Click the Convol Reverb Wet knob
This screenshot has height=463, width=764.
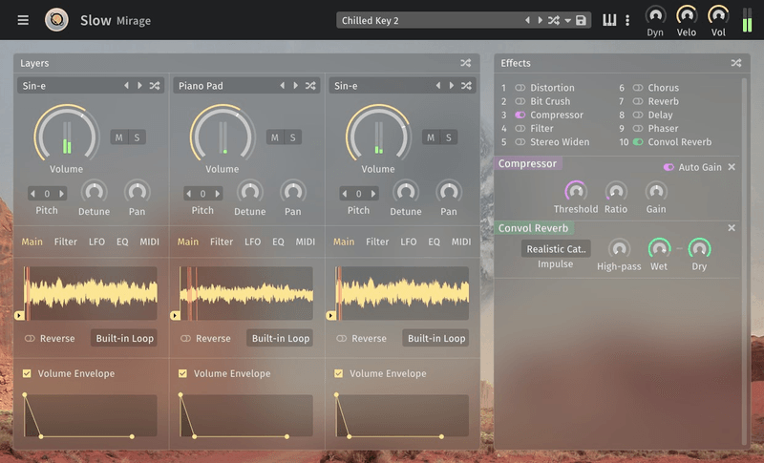pyautogui.click(x=659, y=248)
